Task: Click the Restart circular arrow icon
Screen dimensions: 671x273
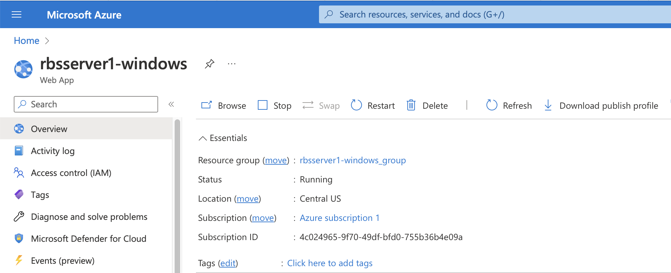Action: tap(356, 105)
